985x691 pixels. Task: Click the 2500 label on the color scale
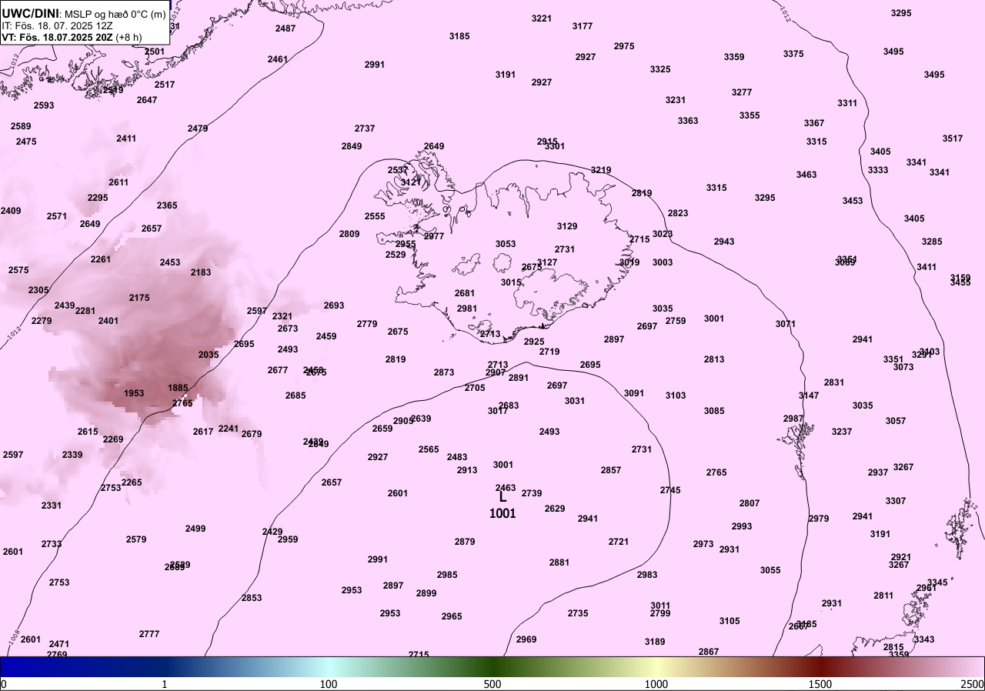[x=973, y=684]
